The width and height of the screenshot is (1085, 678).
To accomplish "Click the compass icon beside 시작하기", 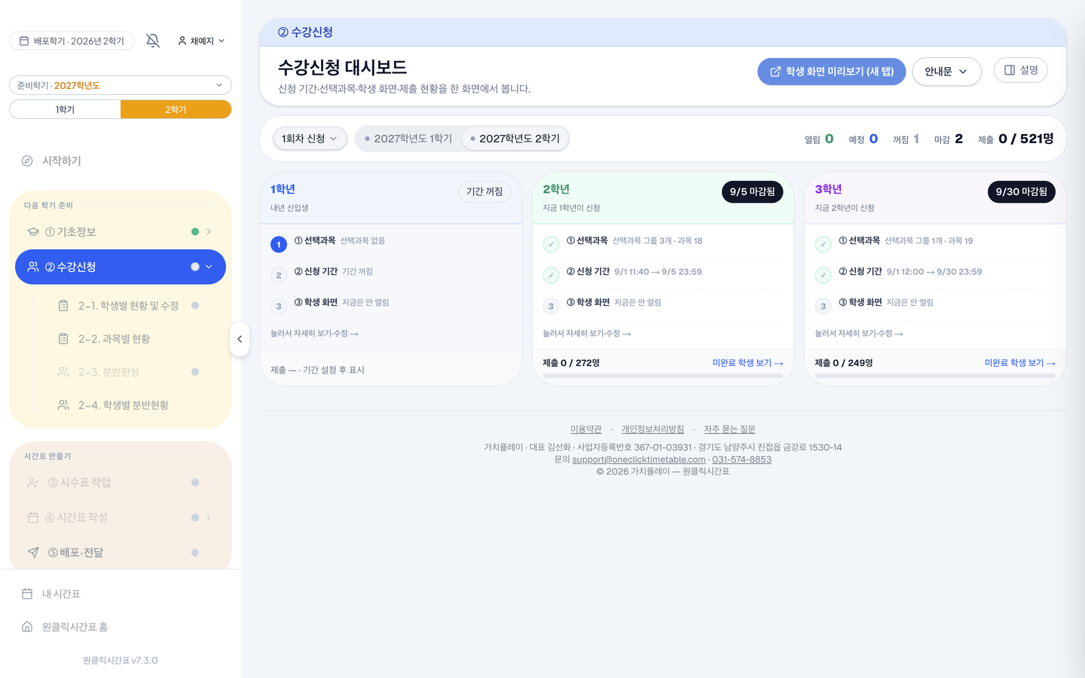I will click(x=27, y=160).
